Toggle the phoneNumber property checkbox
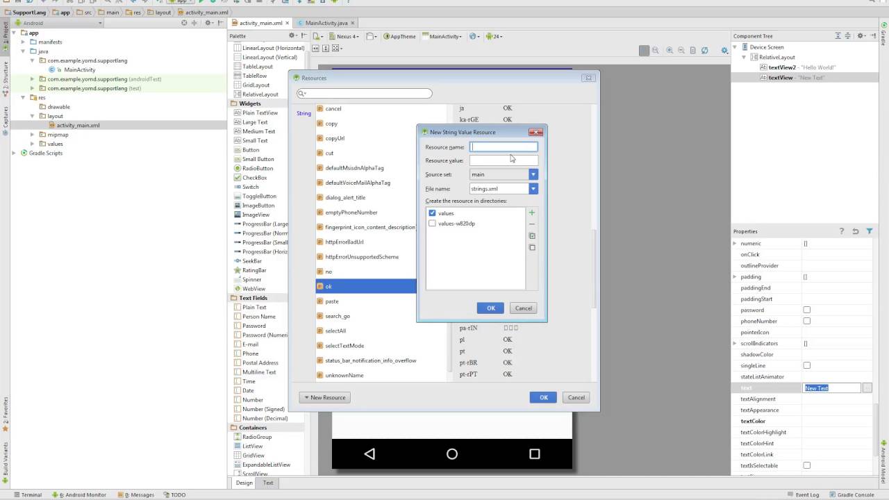 [x=806, y=321]
